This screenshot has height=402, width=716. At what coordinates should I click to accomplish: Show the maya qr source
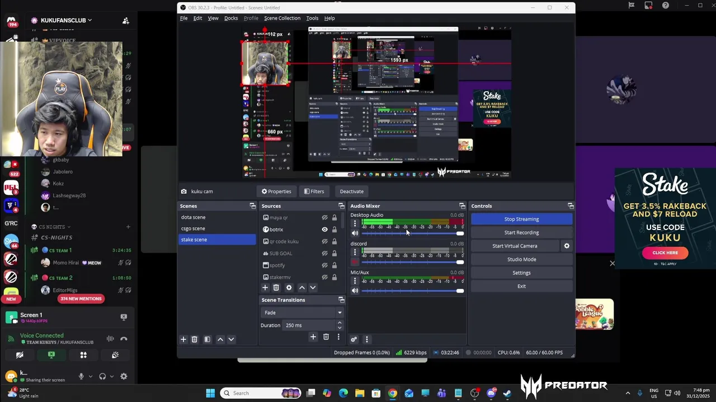coord(324,218)
